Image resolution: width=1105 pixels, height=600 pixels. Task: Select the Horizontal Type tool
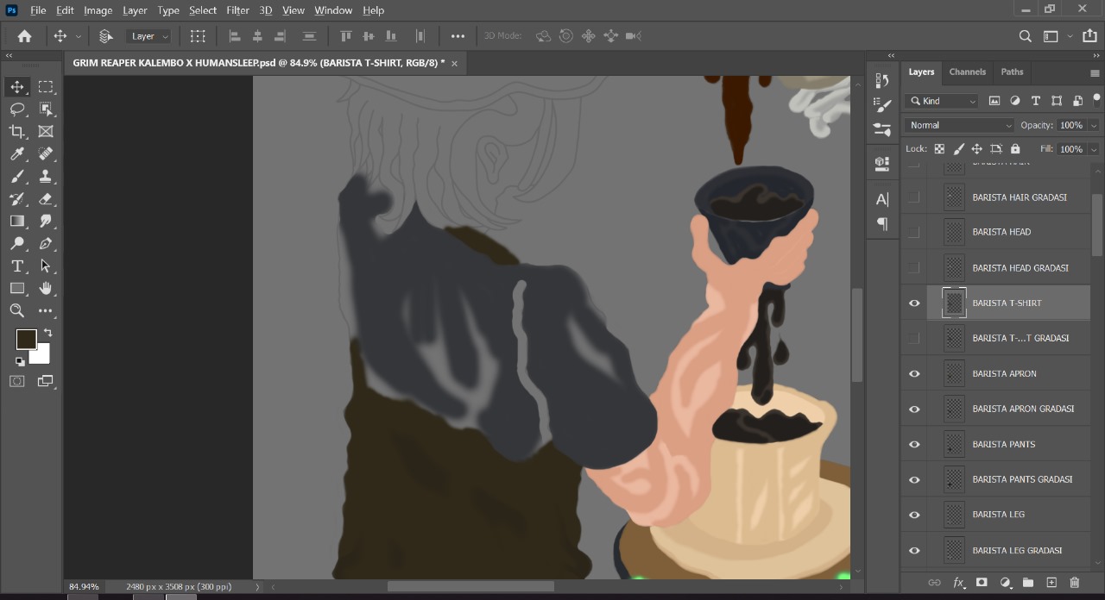click(17, 266)
